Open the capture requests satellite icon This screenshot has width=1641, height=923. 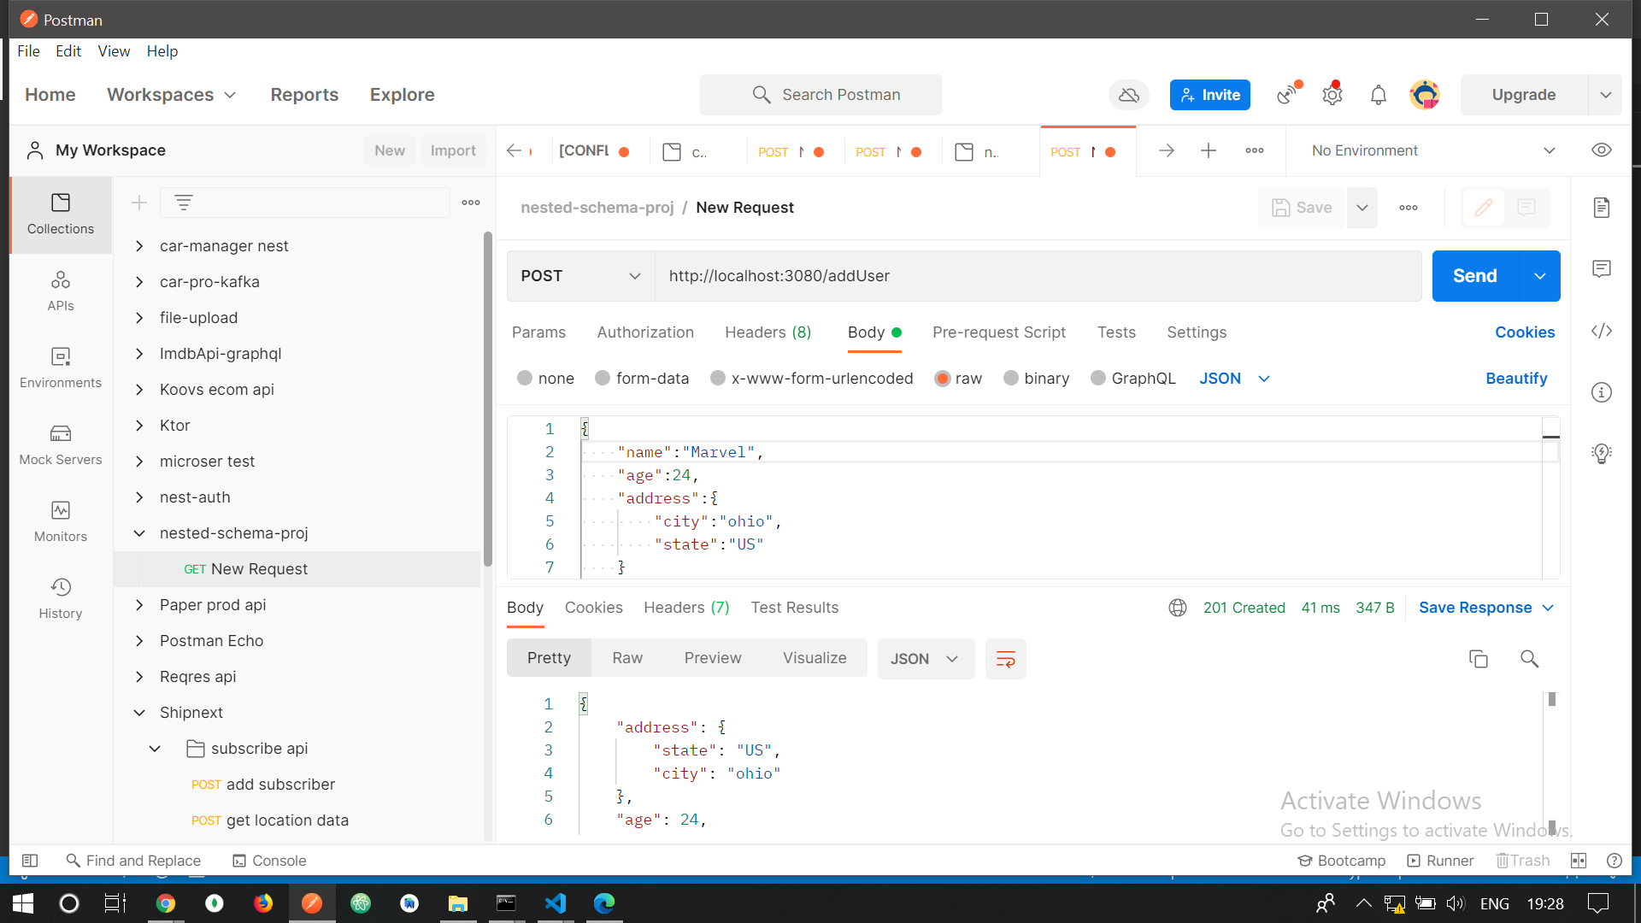[1288, 95]
